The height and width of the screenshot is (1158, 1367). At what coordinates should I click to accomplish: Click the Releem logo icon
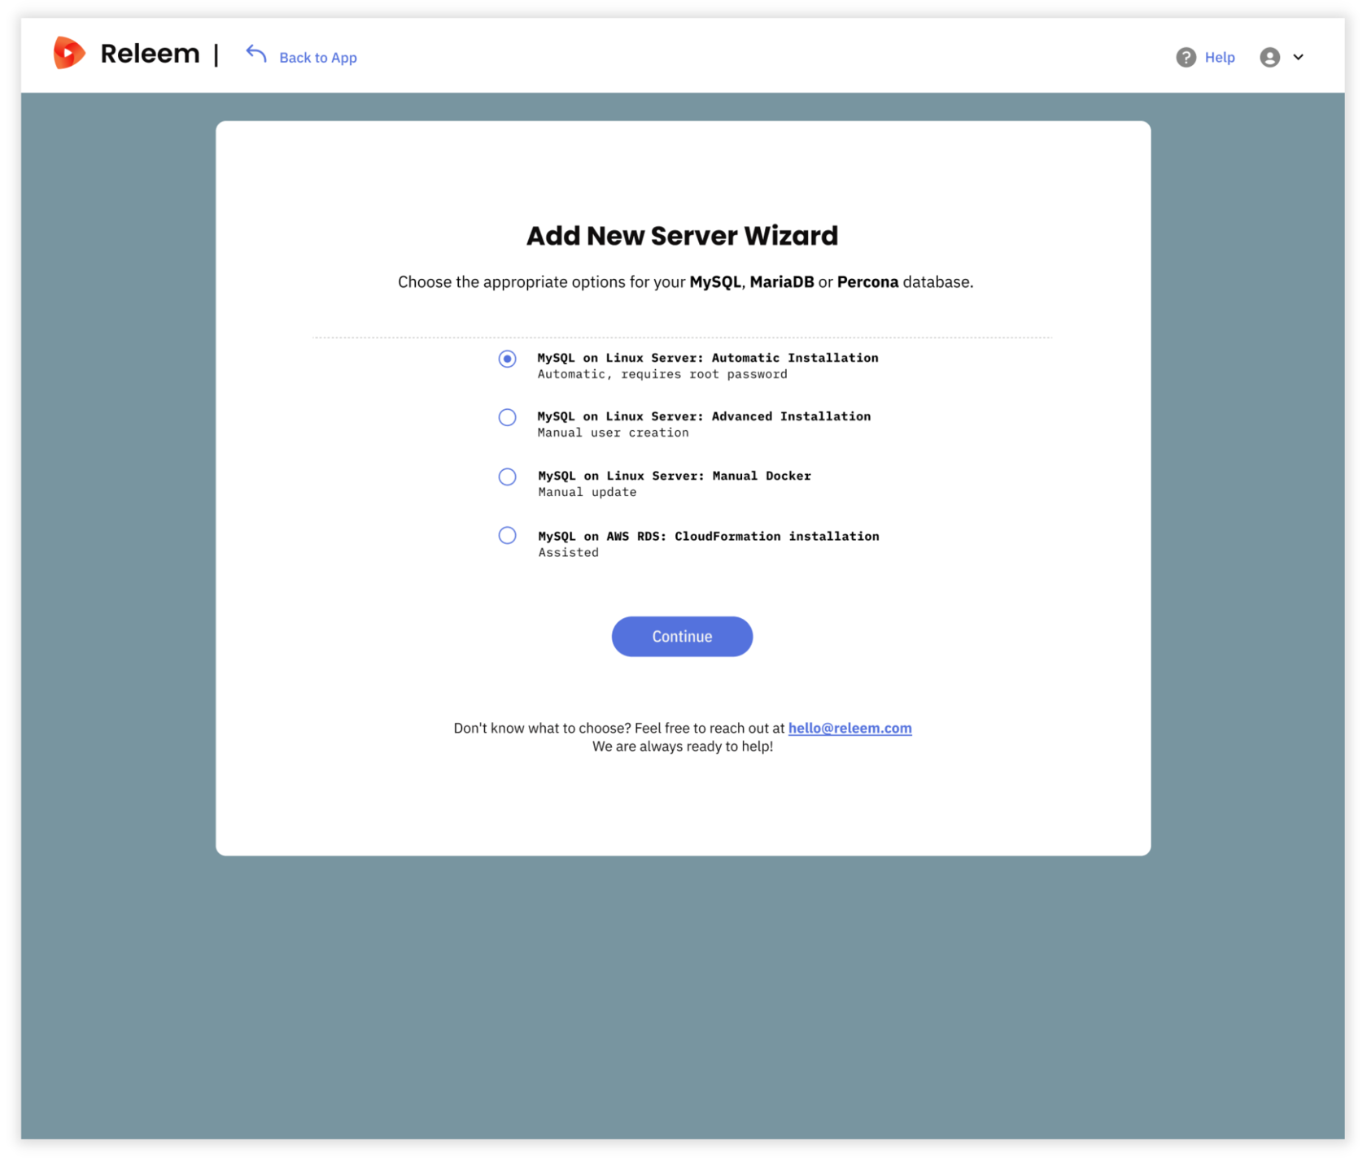68,52
